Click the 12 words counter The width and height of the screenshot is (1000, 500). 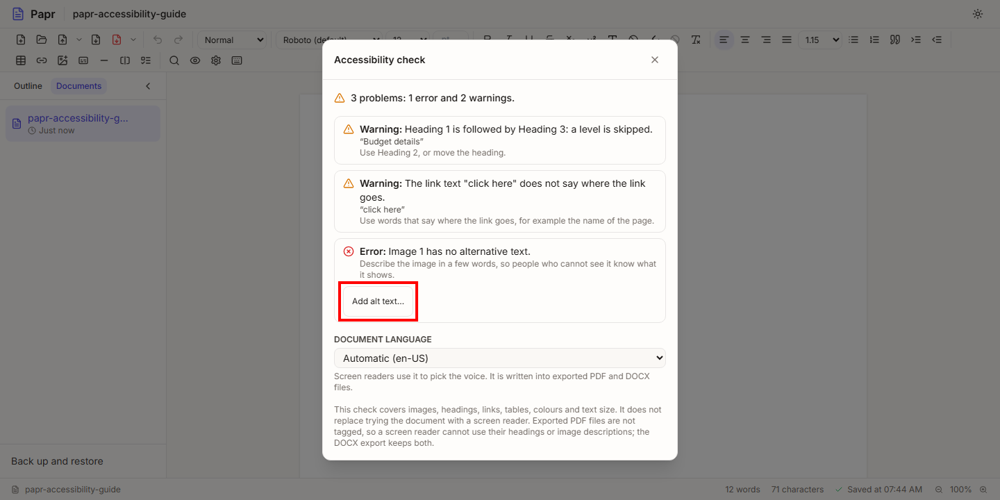pos(742,490)
